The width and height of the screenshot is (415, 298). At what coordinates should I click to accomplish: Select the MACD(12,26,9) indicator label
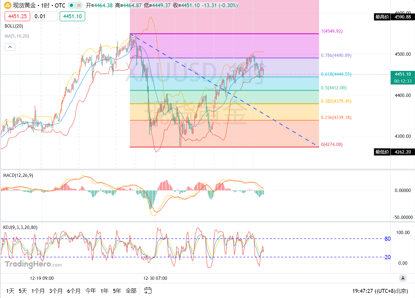[x=18, y=175]
